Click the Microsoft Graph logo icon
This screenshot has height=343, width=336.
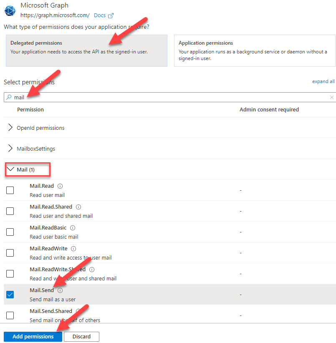10,11
